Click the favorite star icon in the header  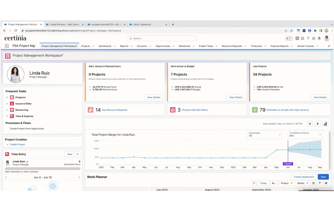pyautogui.click(x=288, y=38)
